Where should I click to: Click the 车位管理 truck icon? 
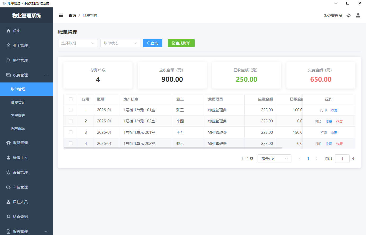point(8,187)
